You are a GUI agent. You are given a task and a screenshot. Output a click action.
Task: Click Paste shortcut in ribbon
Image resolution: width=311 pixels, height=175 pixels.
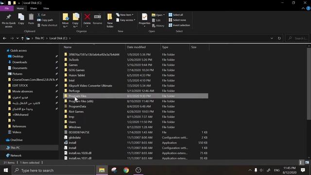click(47, 25)
